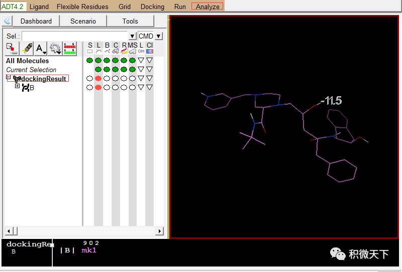Toggle CPK display for All Molecules
Viewport: 402px width, 272px height.
[x=116, y=60]
